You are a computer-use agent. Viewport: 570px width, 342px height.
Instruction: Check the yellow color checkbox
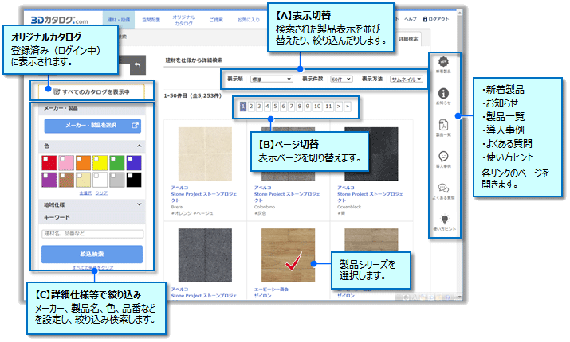96,158
